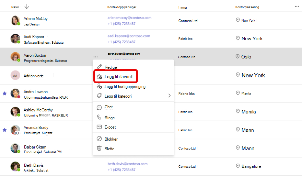Toggle favorite star next to Andre Lawson
This screenshot has height=176, width=302.
pyautogui.click(x=4, y=93)
